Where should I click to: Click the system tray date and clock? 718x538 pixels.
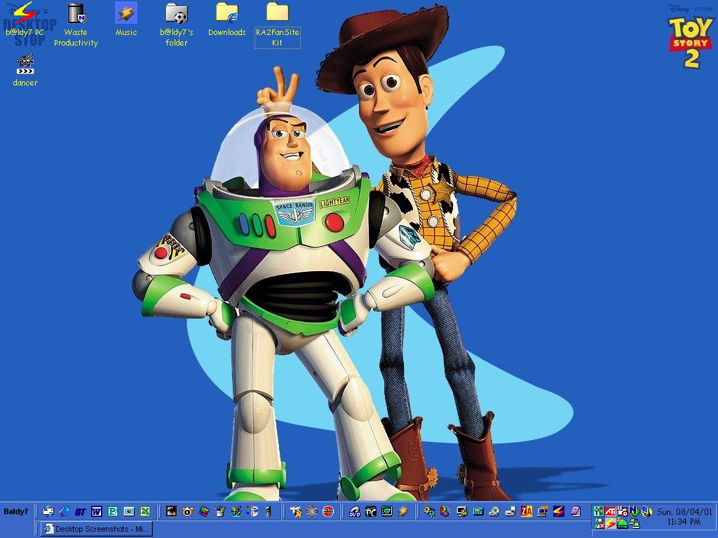point(684,517)
